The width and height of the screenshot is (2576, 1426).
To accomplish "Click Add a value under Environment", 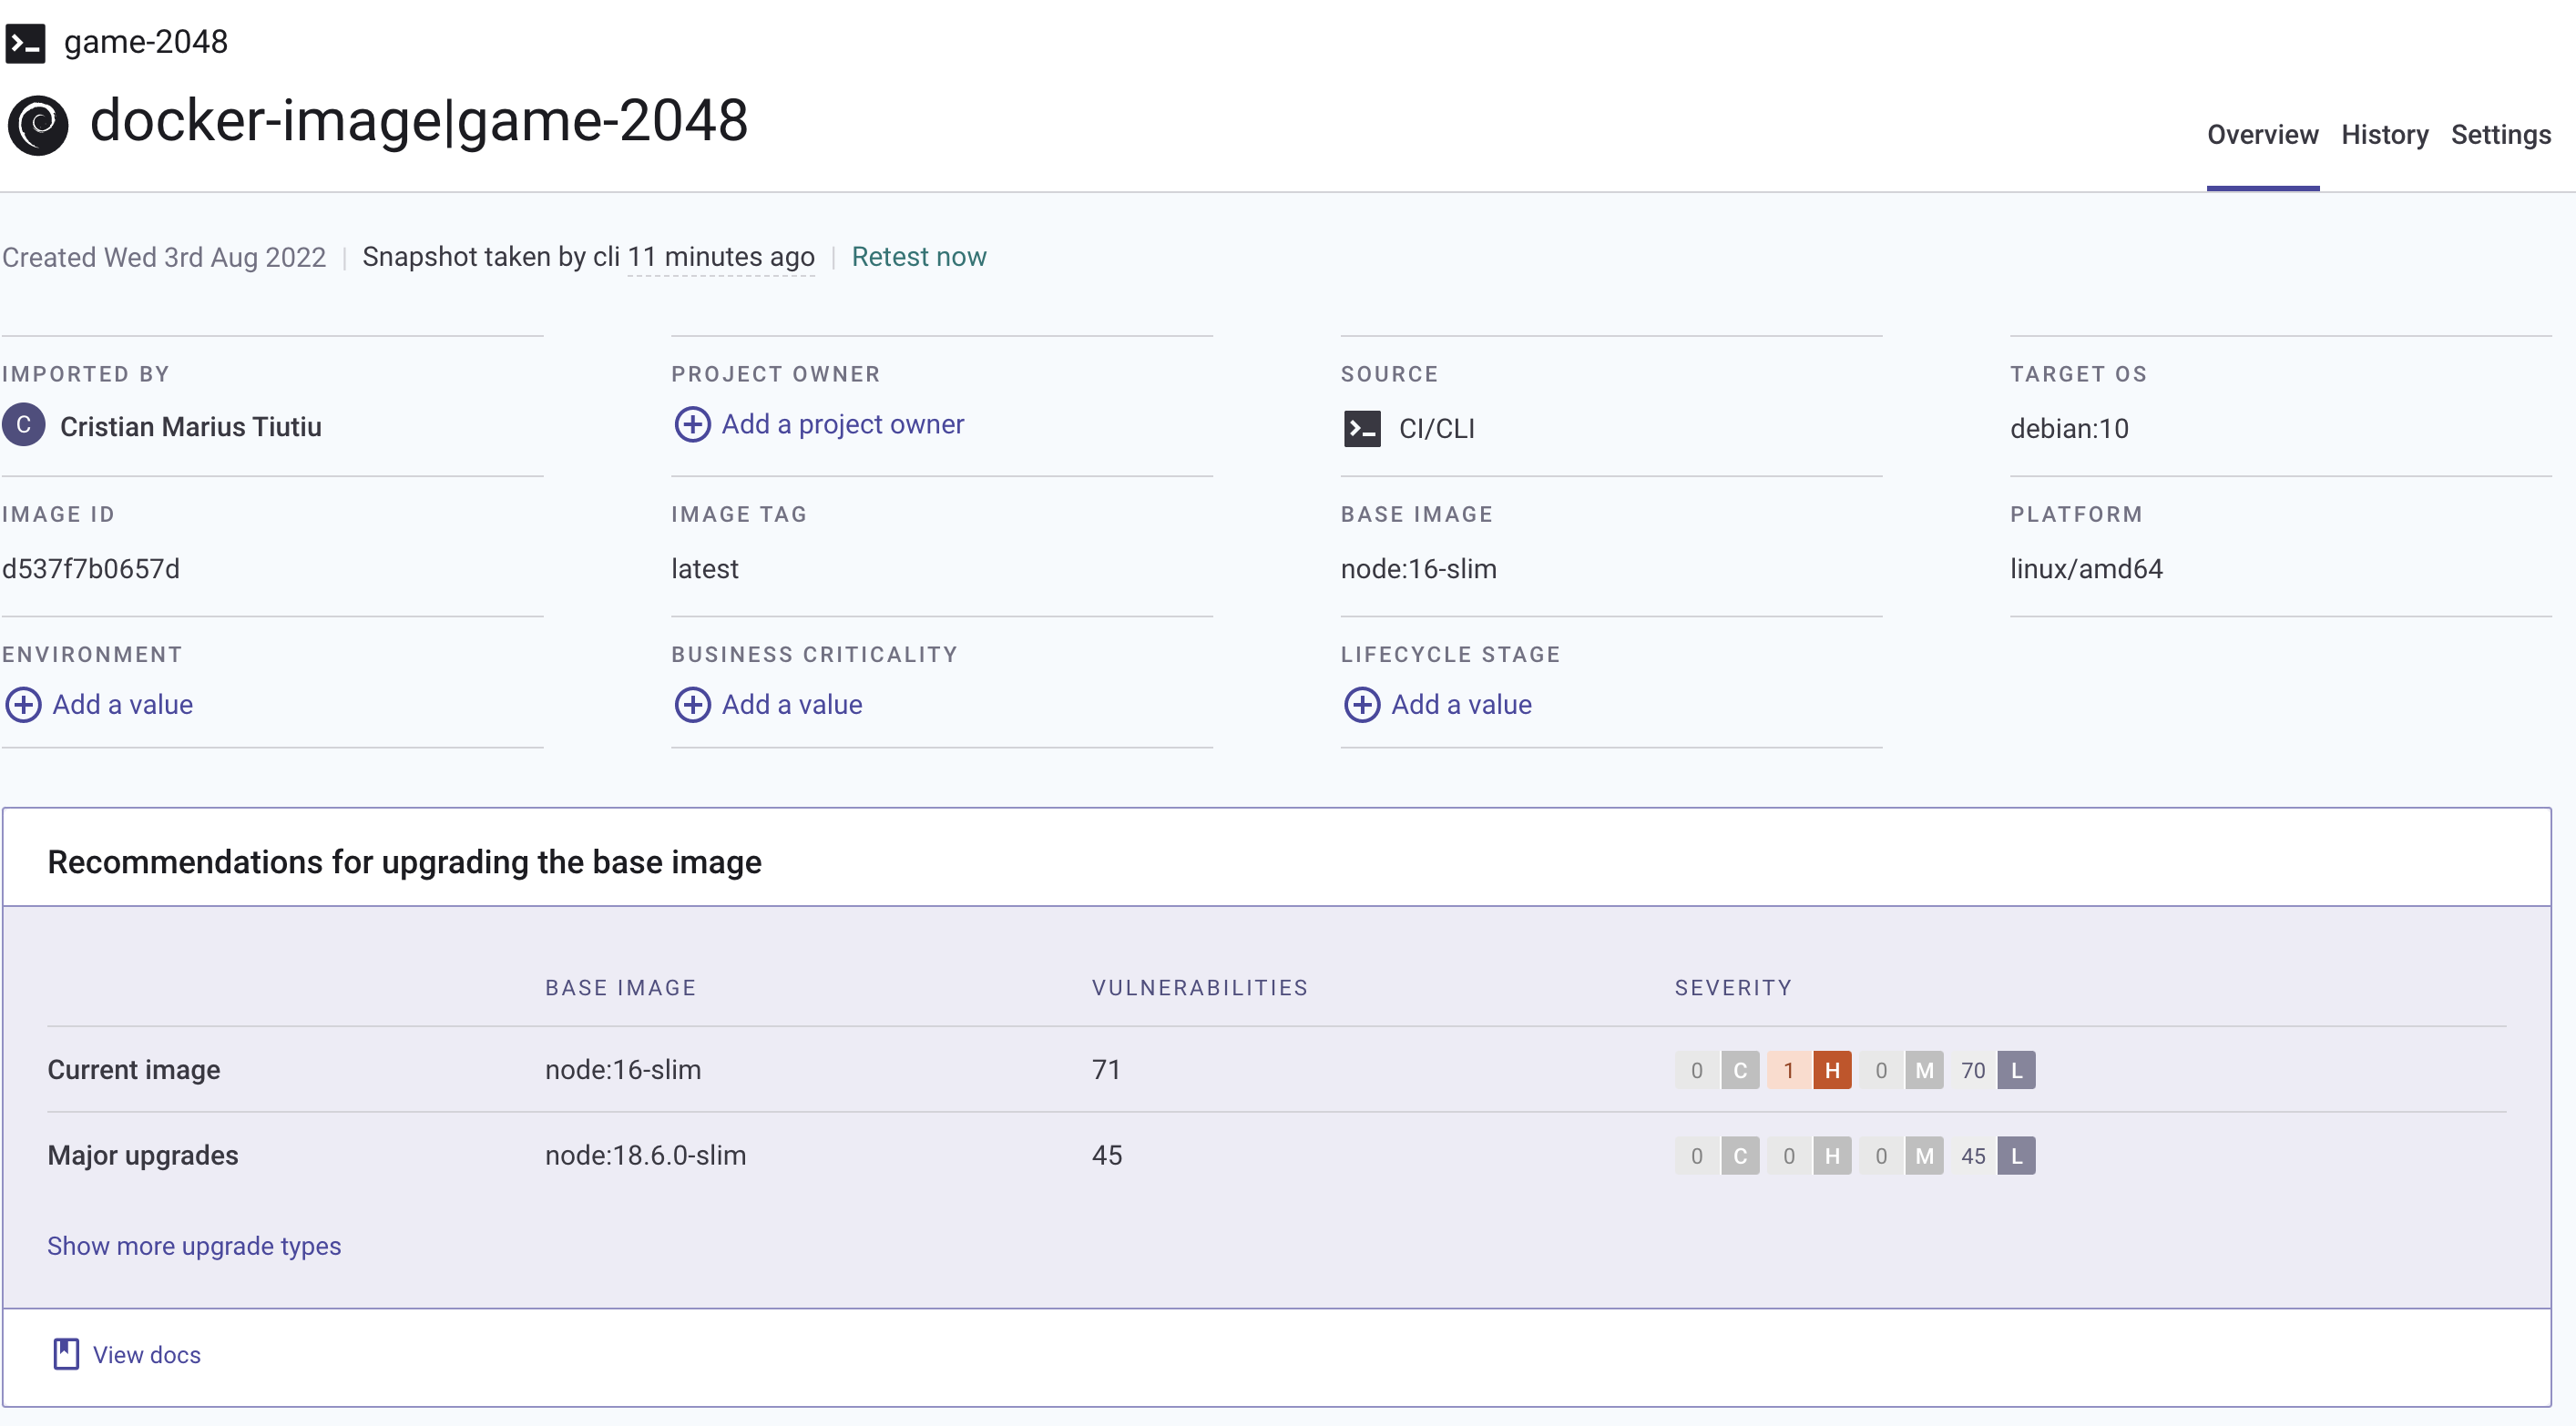I will 122,704.
